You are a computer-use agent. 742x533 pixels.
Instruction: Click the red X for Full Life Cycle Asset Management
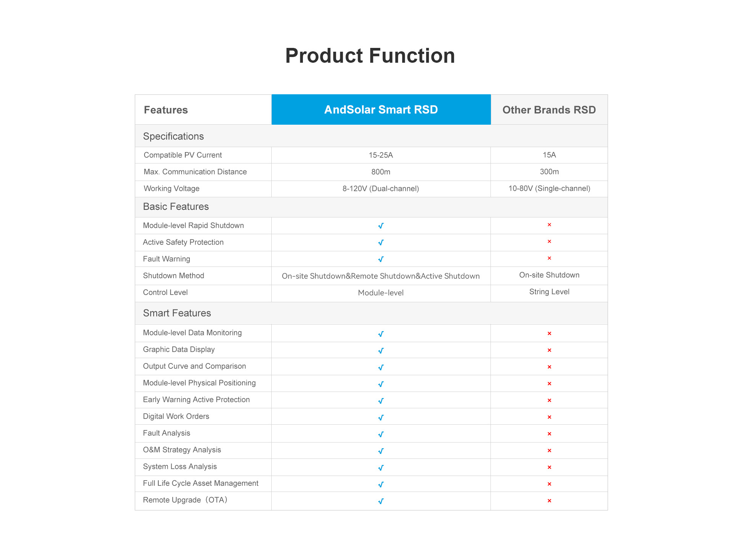click(549, 484)
